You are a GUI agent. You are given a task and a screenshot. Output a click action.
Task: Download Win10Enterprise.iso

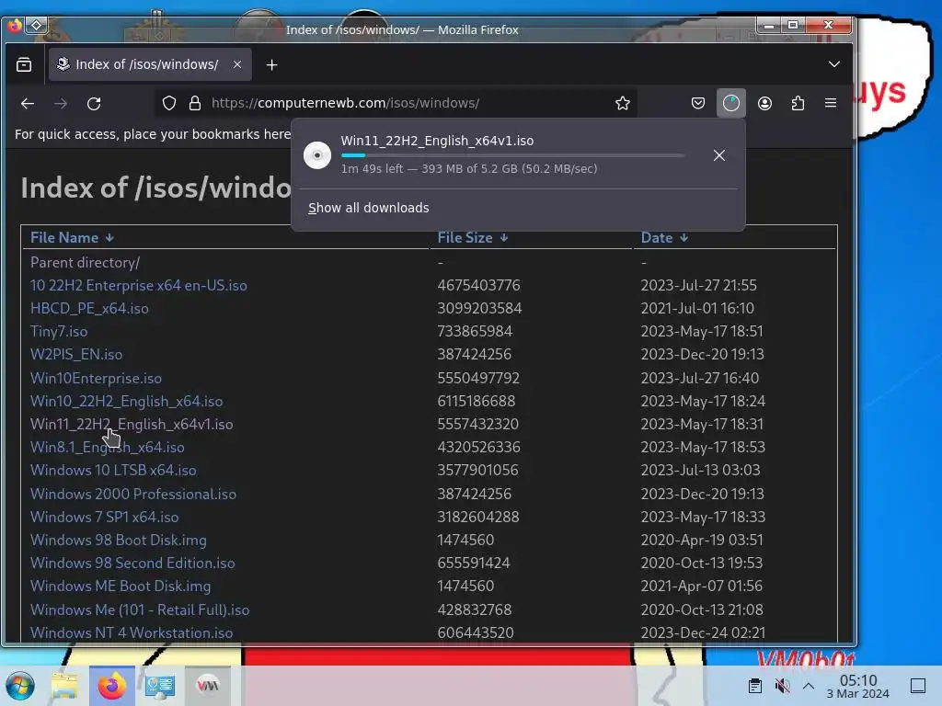tap(96, 378)
